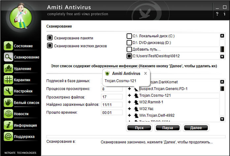230x156 pixels.
Task: Check the Добавить путь... checkbox
Action: (129, 49)
